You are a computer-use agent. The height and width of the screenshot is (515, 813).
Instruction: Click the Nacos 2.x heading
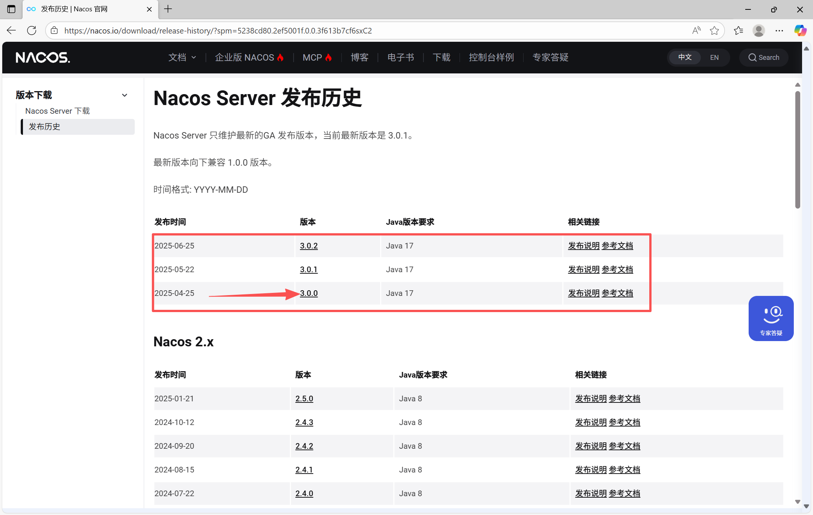click(184, 342)
